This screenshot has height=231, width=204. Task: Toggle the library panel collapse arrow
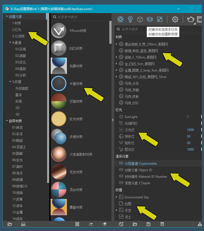coord(113,120)
